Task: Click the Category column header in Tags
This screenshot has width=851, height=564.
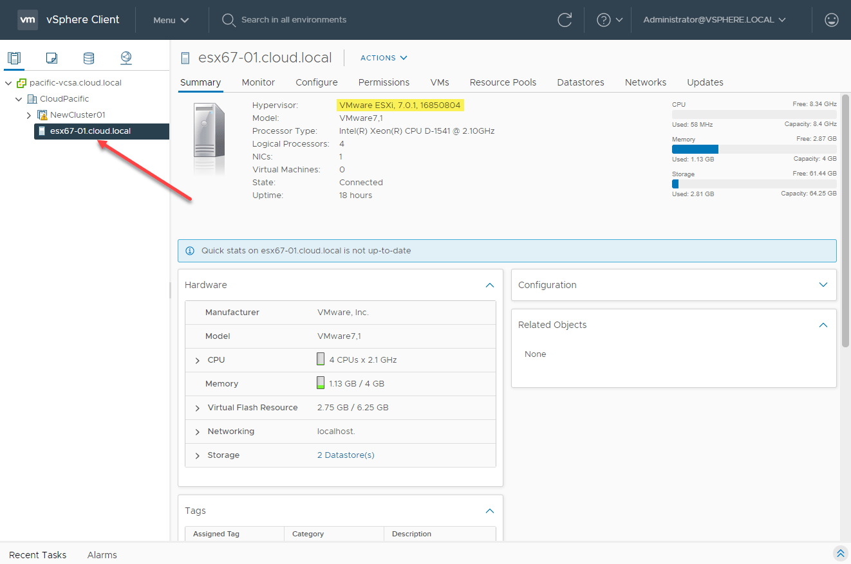Action: tap(333, 534)
